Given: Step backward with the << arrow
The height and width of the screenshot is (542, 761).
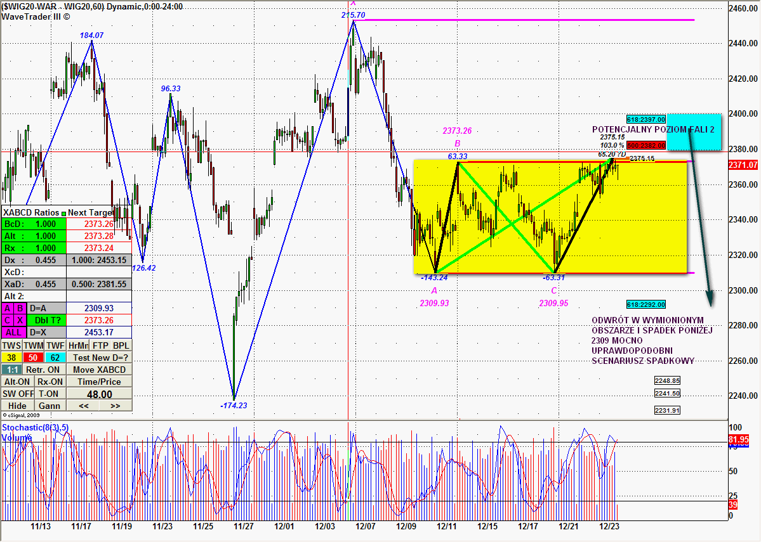Looking at the screenshot, I should click(x=83, y=406).
